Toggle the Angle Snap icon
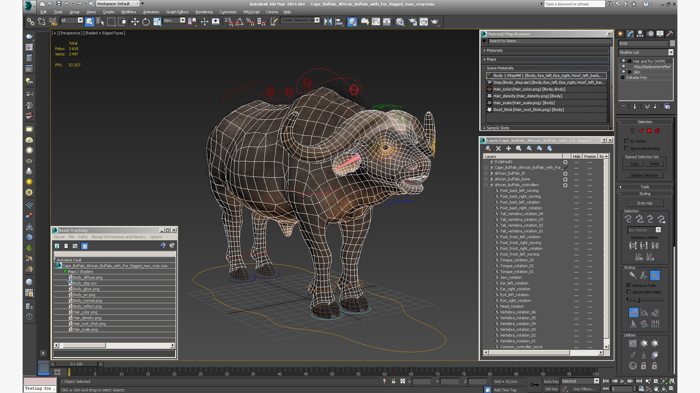Viewport: 700px width, 393px height. pos(240,22)
